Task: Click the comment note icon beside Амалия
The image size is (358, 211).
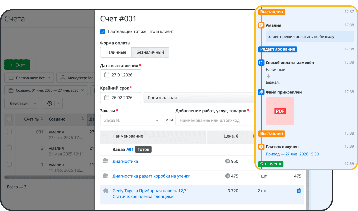Action: click(x=261, y=25)
